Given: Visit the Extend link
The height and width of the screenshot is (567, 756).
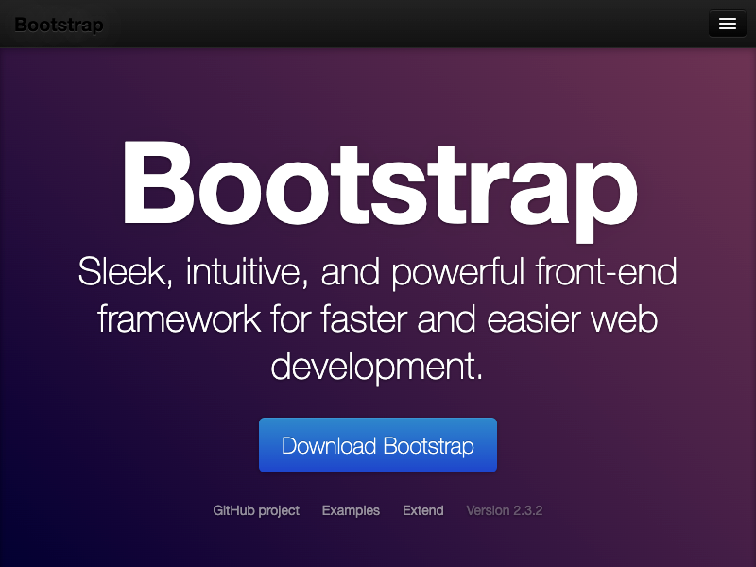Looking at the screenshot, I should (422, 510).
